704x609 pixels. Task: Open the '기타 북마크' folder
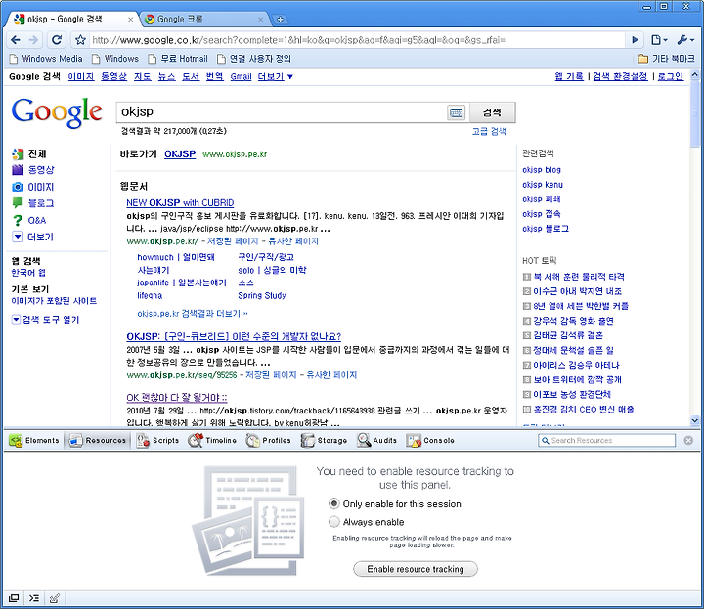click(x=666, y=59)
